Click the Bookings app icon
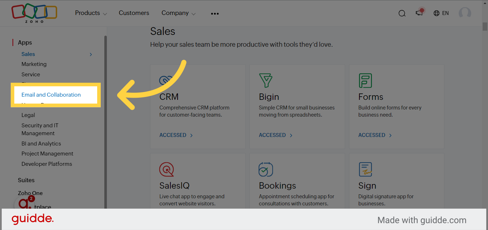Viewport: 488px width, 230px height. click(x=266, y=169)
